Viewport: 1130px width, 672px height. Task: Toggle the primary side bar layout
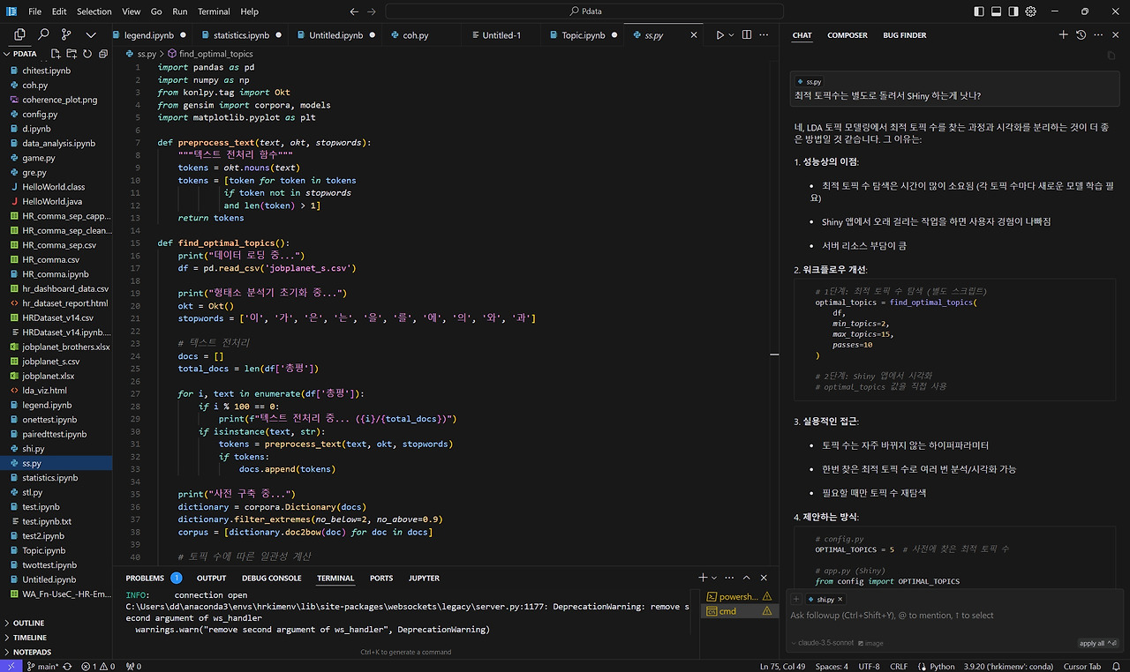[979, 11]
